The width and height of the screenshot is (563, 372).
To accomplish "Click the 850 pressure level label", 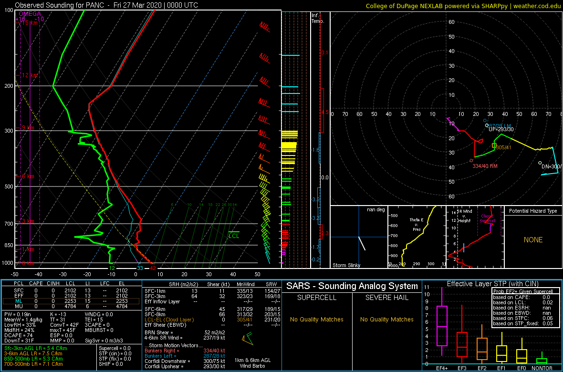I will [8, 246].
